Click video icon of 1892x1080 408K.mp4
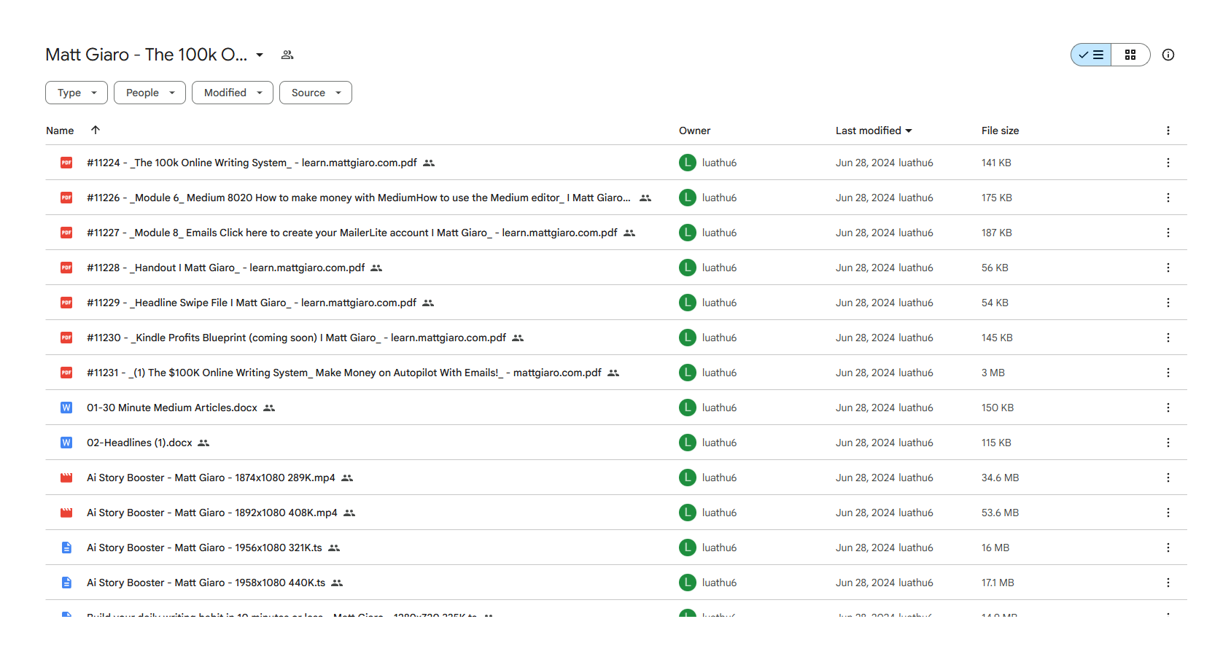1231x662 pixels. (66, 513)
